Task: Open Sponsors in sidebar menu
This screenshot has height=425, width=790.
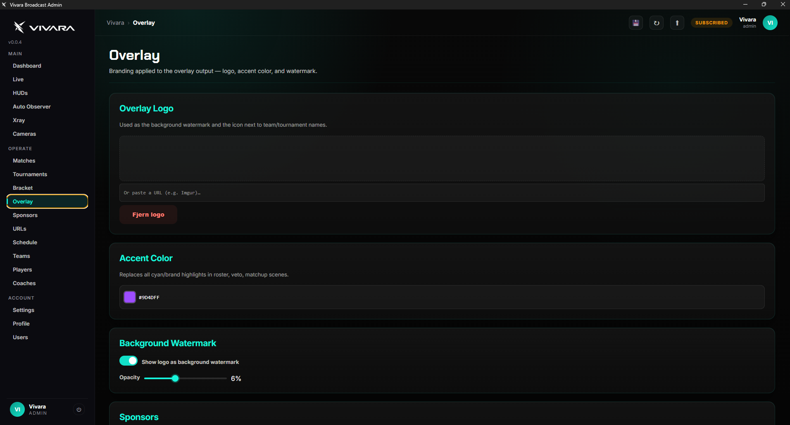Action: point(48,215)
